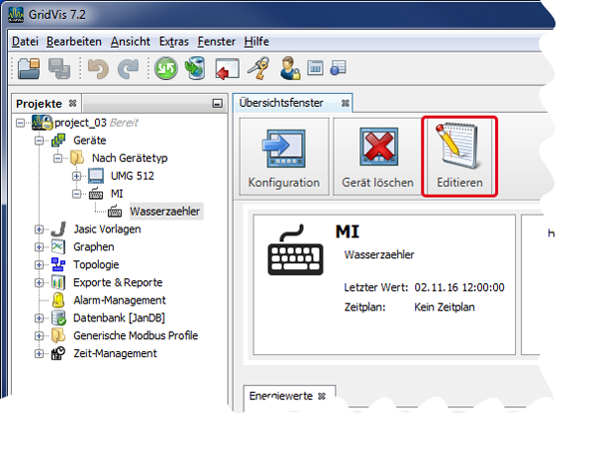Open the Datei menu
The image size is (599, 455).
pos(25,41)
